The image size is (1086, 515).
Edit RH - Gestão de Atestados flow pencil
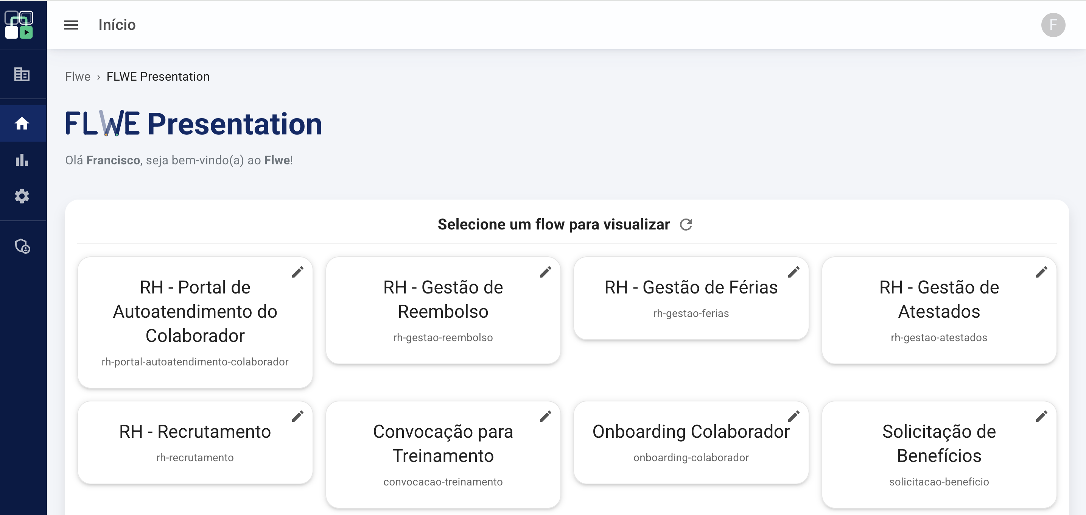[x=1042, y=272]
